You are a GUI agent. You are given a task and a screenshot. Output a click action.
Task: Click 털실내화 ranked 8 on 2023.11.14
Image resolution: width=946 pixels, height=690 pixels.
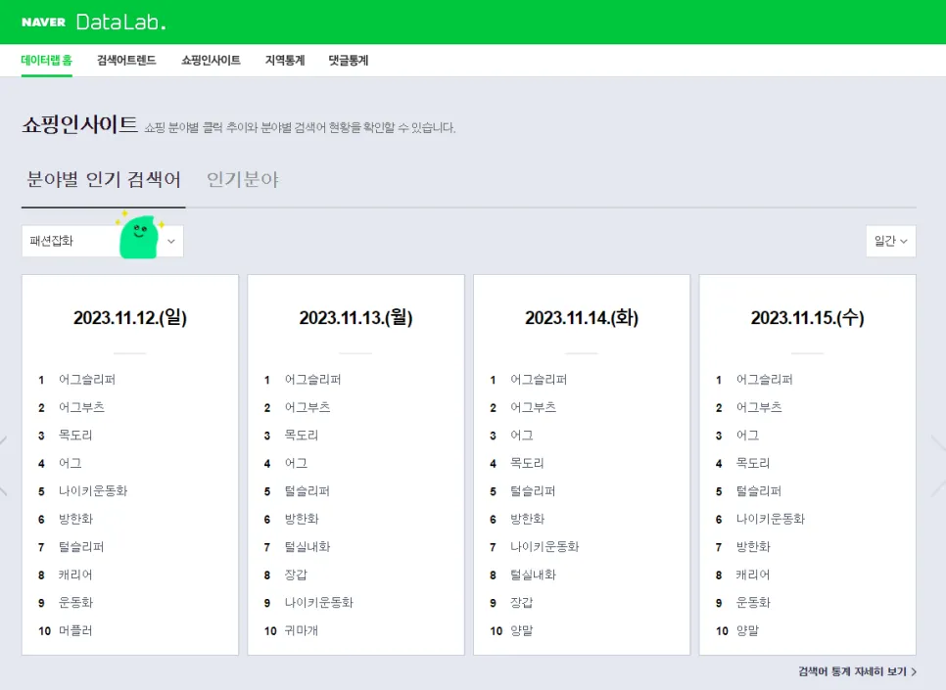pyautogui.click(x=534, y=575)
